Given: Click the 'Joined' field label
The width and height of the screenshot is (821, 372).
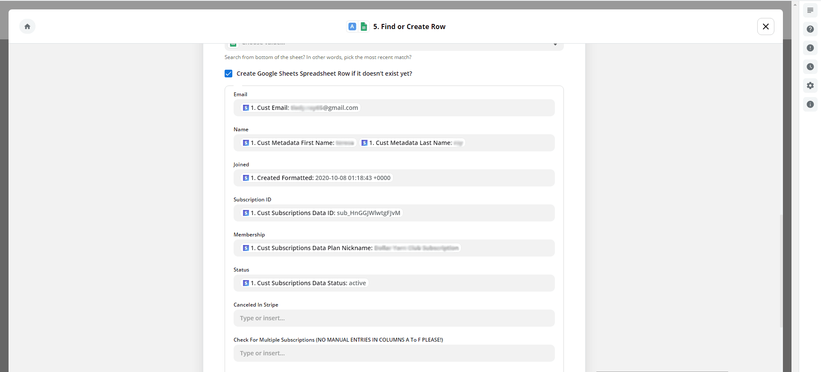Looking at the screenshot, I should click(x=241, y=165).
